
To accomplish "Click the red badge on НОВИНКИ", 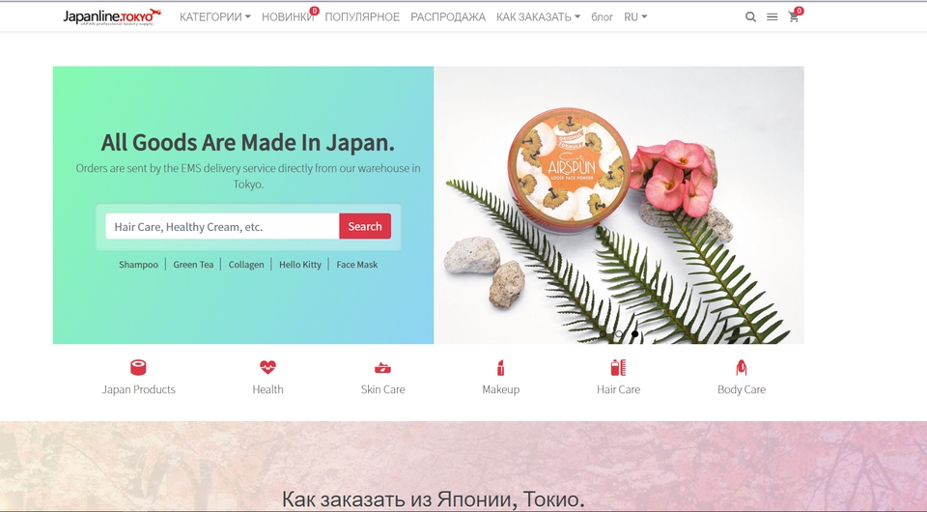I will (x=315, y=11).
